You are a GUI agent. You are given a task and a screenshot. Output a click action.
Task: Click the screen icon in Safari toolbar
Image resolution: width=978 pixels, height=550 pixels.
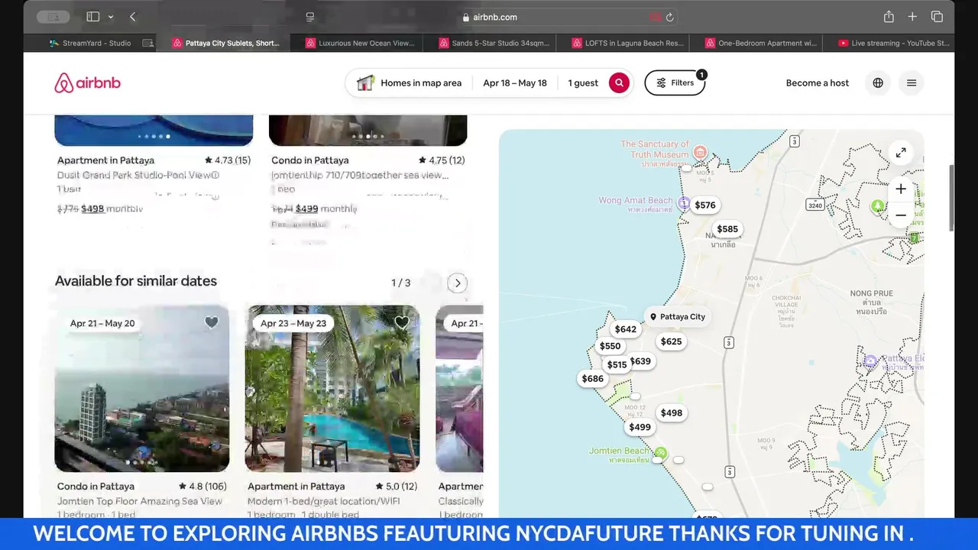[310, 17]
